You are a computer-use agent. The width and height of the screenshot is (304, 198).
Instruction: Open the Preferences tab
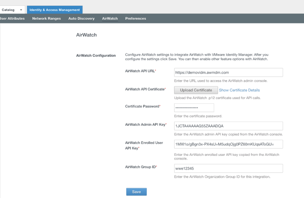[x=135, y=18]
